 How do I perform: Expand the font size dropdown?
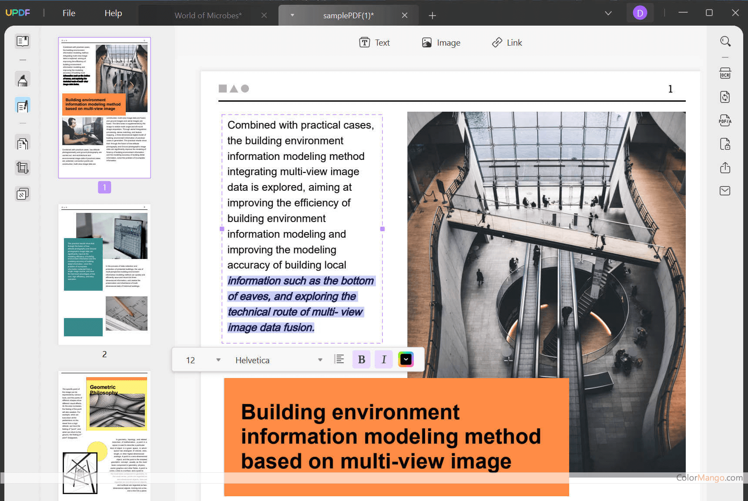tap(218, 360)
